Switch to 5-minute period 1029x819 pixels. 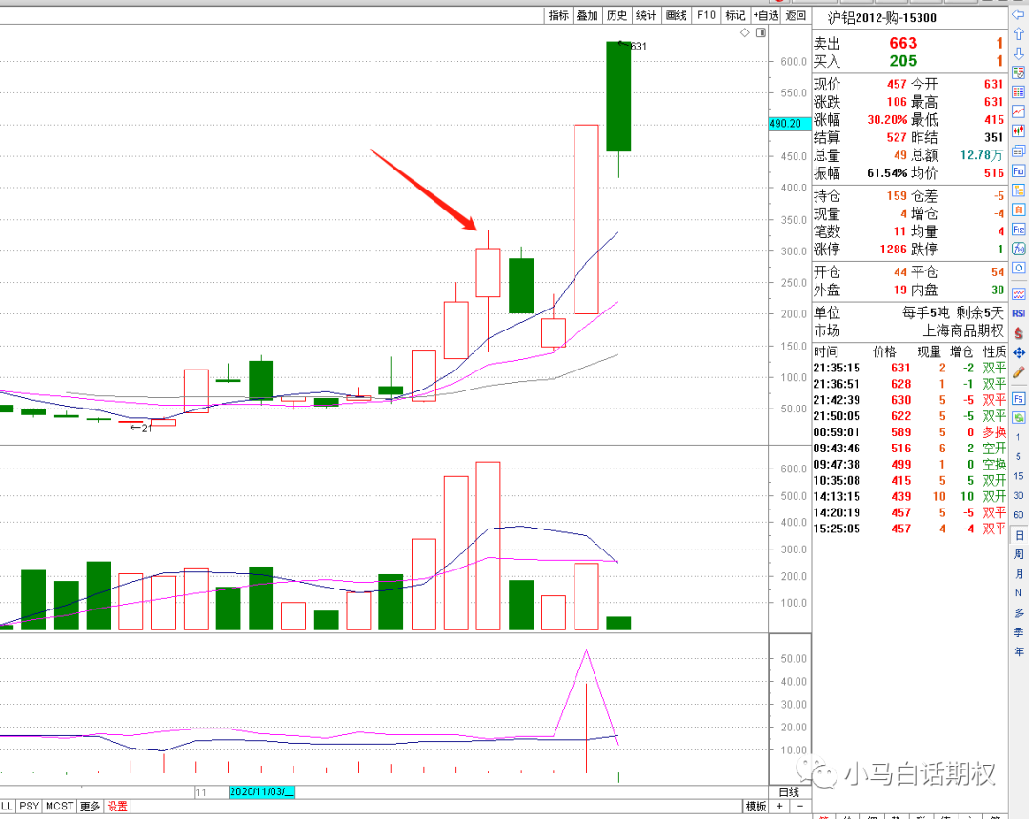tap(1019, 456)
